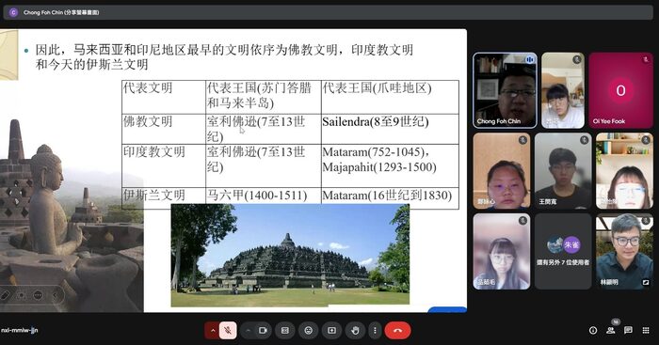Screen dimensions: 659x345
Task: Collapse the slide annotation toolbar arrow
Action: tap(55, 295)
